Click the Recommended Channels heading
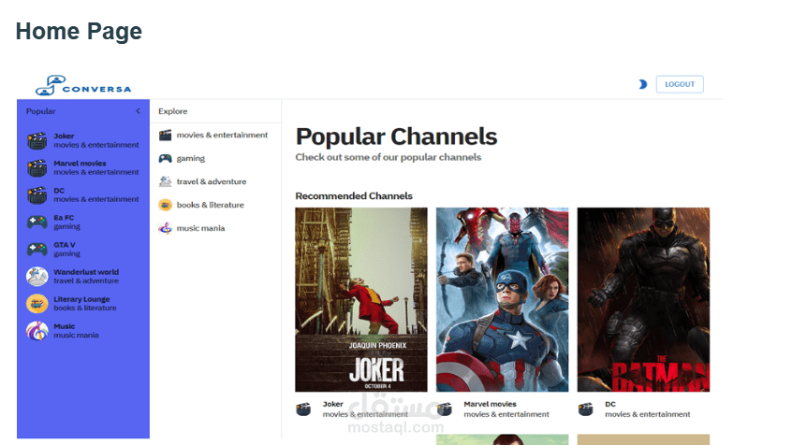This screenshot has height=445, width=792. [354, 195]
